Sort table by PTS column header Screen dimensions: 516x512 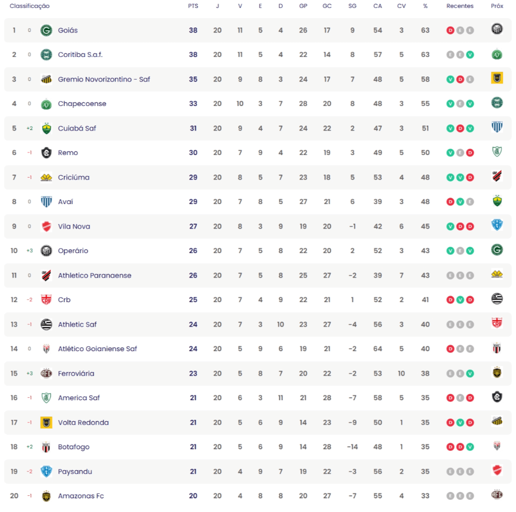pos(193,6)
